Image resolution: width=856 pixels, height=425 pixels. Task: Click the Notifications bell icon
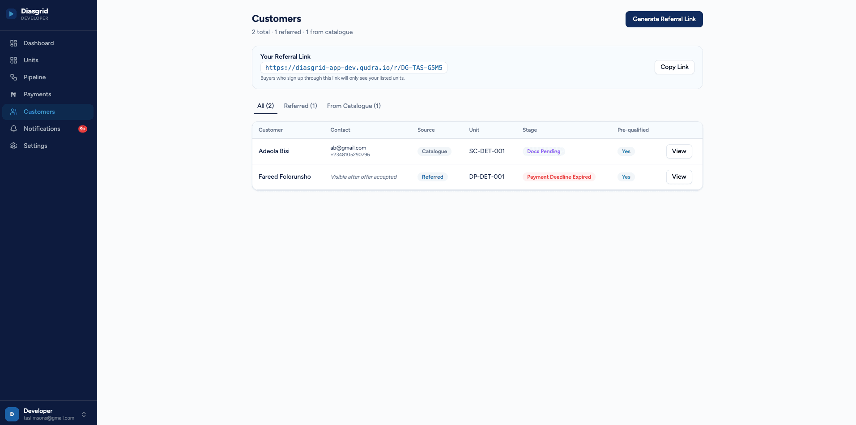pos(14,129)
